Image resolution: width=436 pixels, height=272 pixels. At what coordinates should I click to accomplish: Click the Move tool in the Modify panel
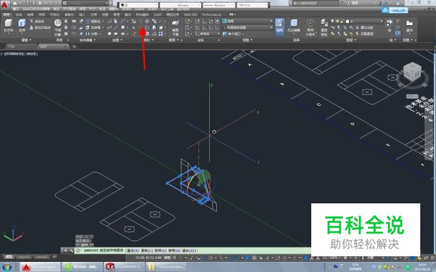coord(147,21)
